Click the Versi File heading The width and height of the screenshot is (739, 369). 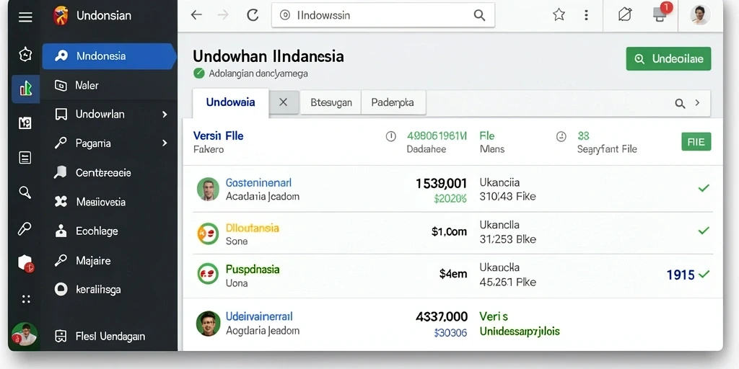[218, 136]
